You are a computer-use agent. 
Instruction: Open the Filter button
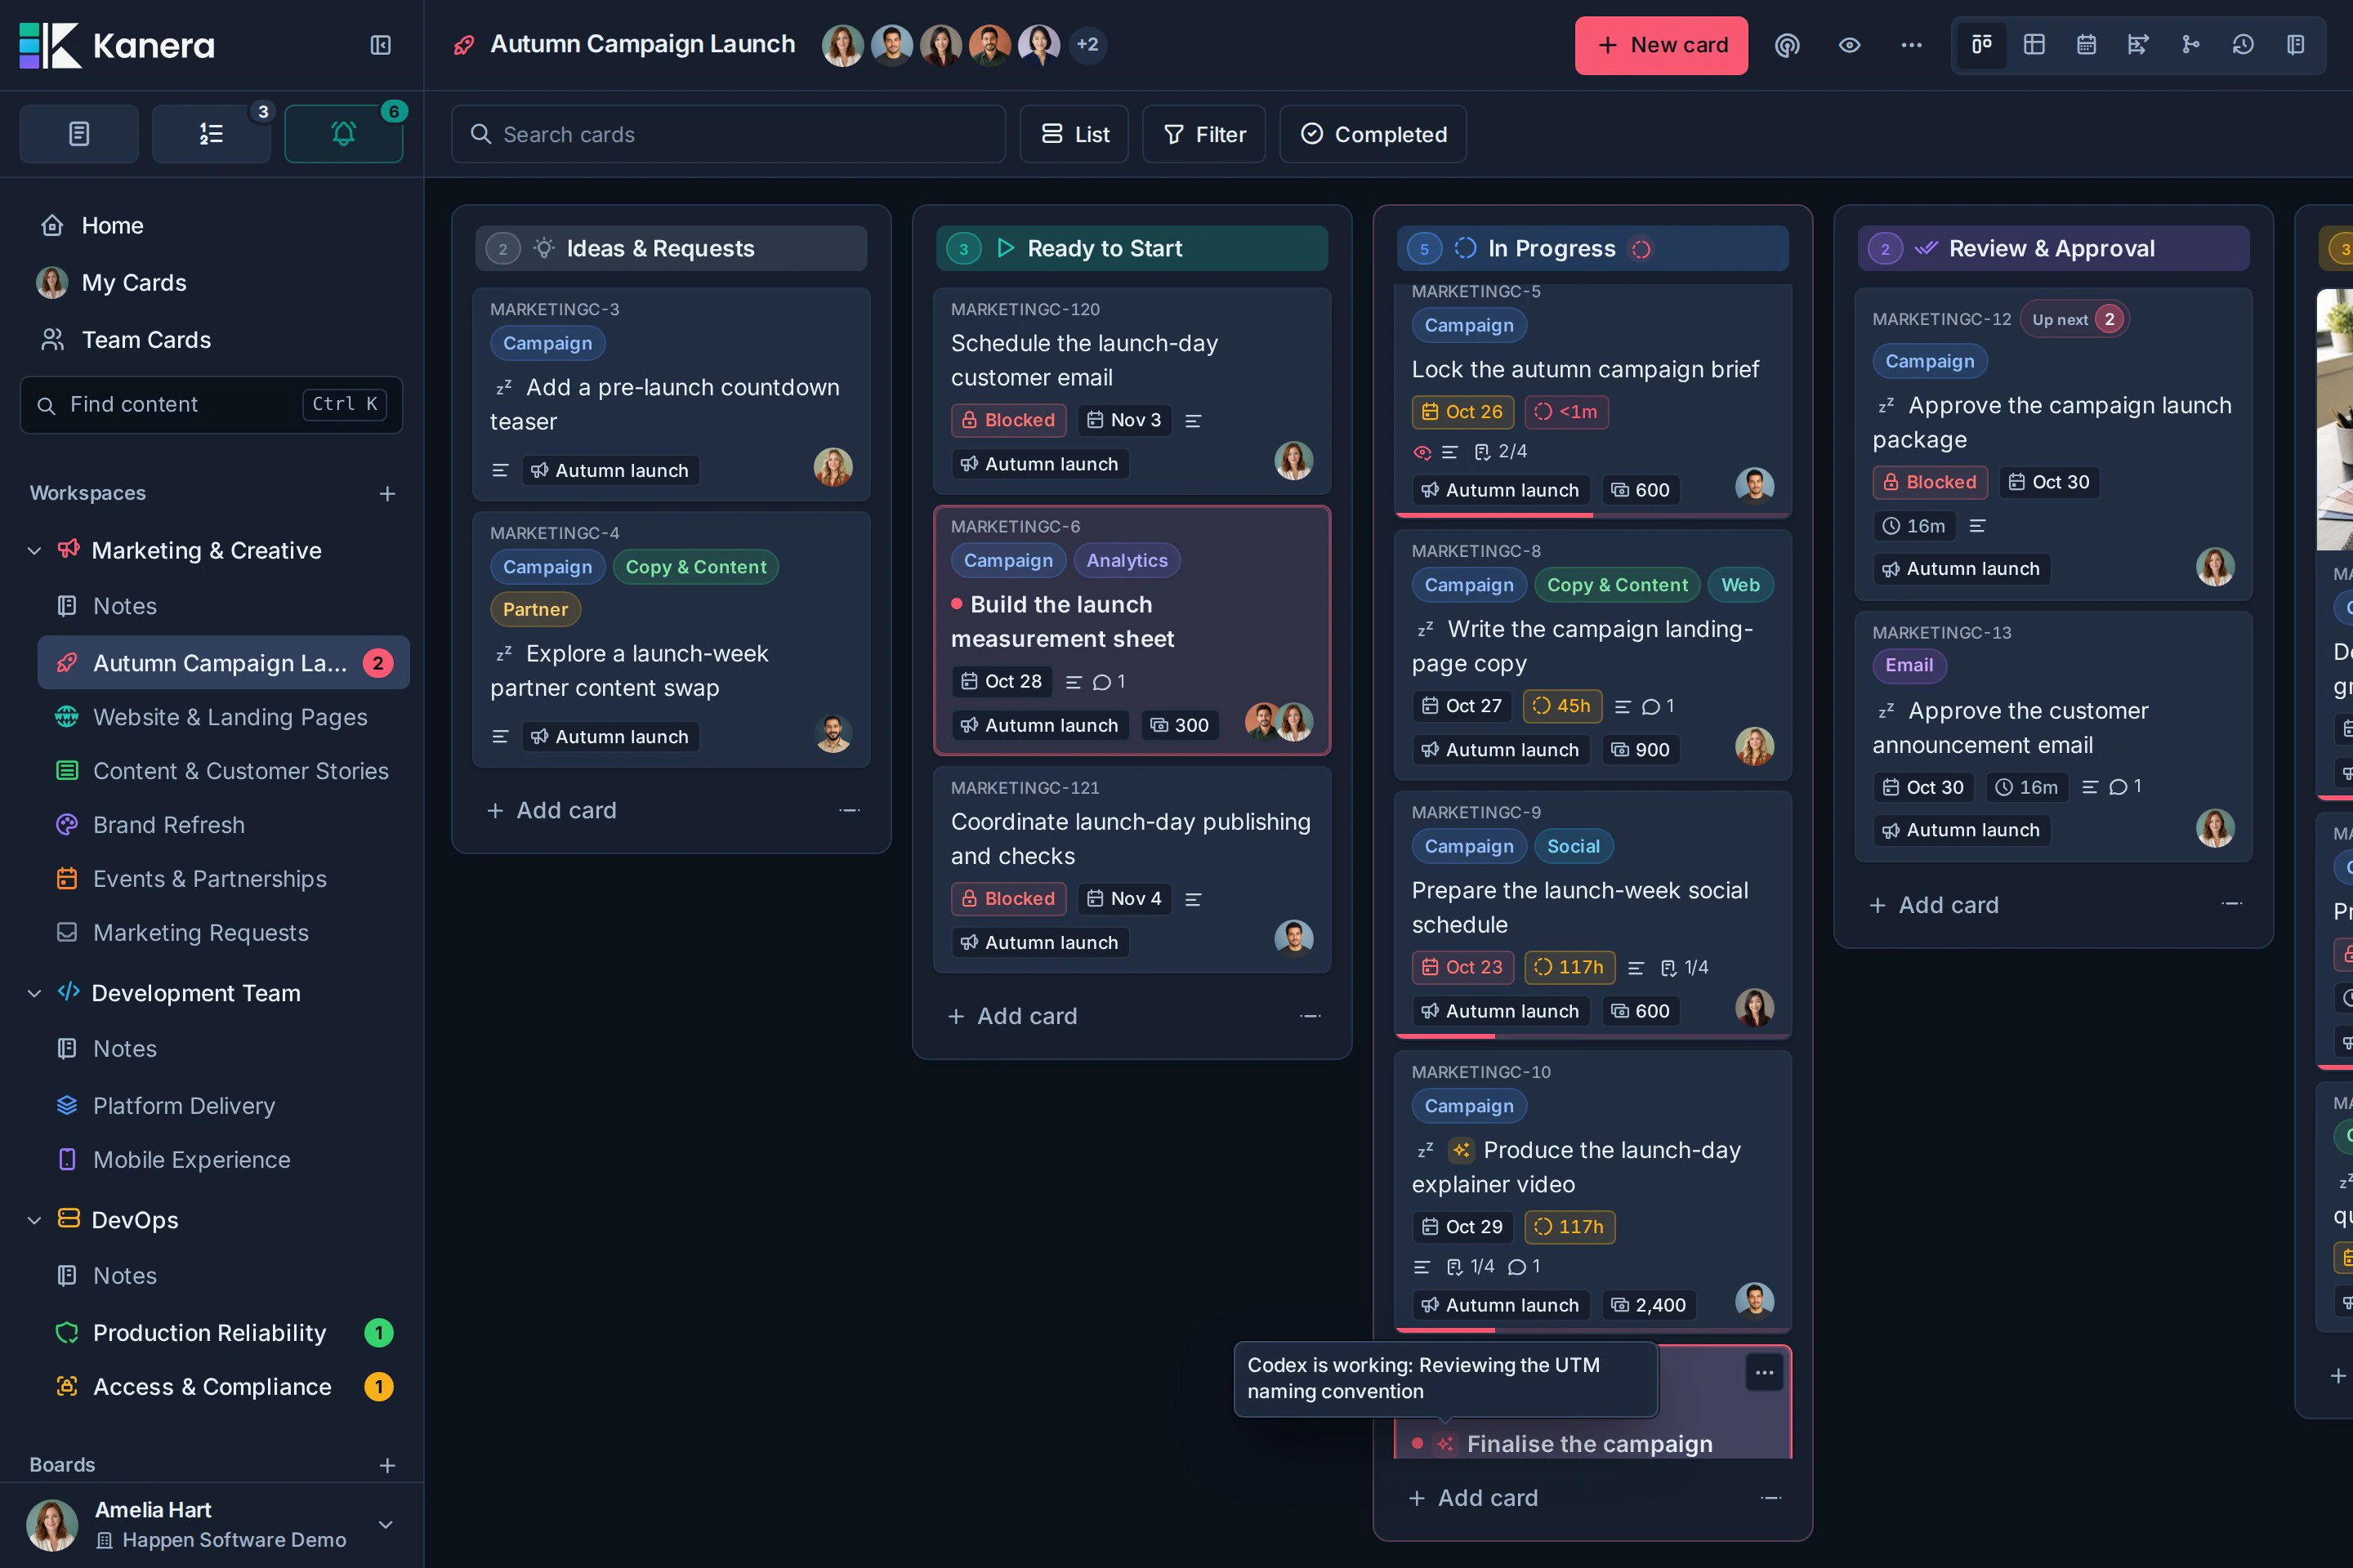[1203, 134]
